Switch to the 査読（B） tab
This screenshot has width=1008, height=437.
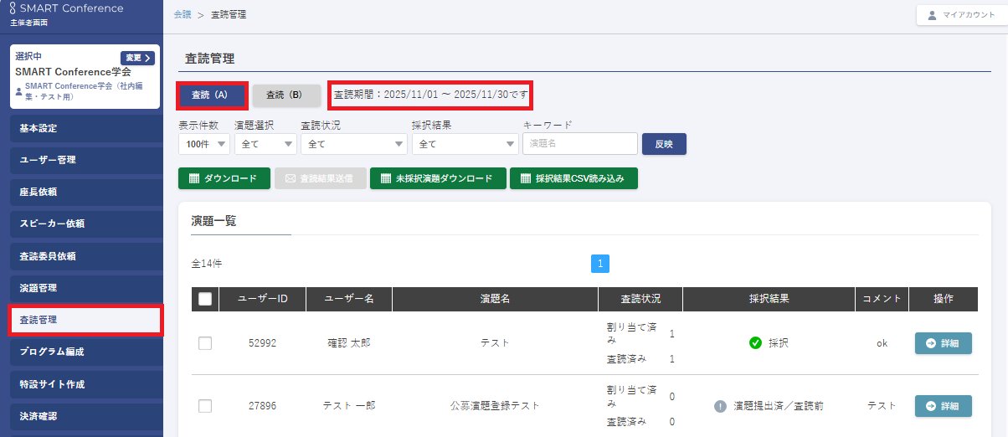point(286,95)
